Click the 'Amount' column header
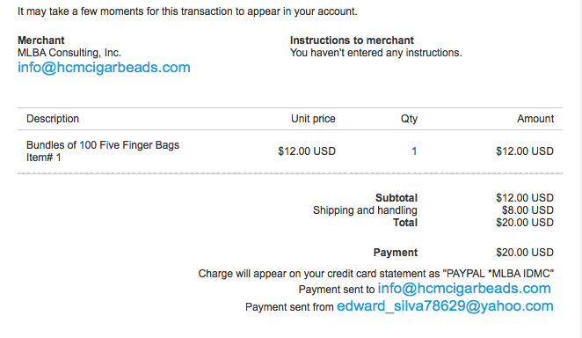582x338 pixels. [x=535, y=119]
